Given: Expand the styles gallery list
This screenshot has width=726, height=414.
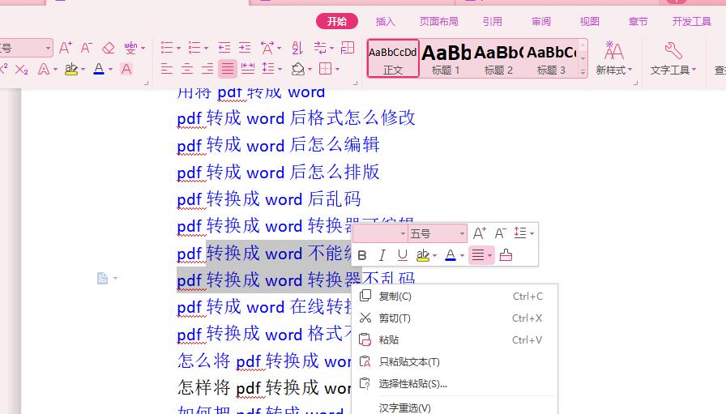Looking at the screenshot, I should coord(583,71).
